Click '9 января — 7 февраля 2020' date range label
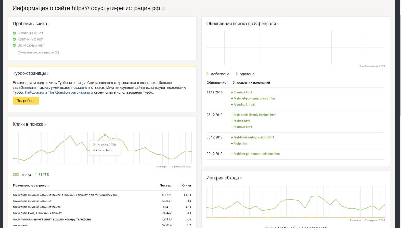The width and height of the screenshot is (401, 228). click(367, 221)
